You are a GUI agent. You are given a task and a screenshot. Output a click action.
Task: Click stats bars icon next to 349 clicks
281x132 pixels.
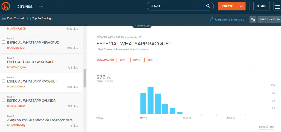pos(75,48)
